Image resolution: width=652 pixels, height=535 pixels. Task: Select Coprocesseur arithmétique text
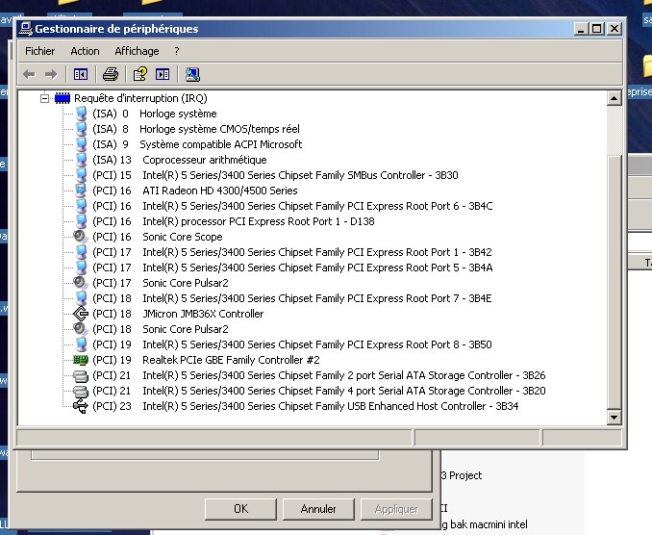pos(205,160)
